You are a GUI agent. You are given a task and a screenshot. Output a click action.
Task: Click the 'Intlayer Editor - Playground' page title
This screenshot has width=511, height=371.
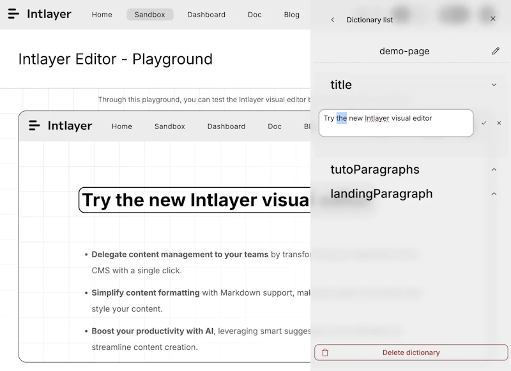(116, 59)
